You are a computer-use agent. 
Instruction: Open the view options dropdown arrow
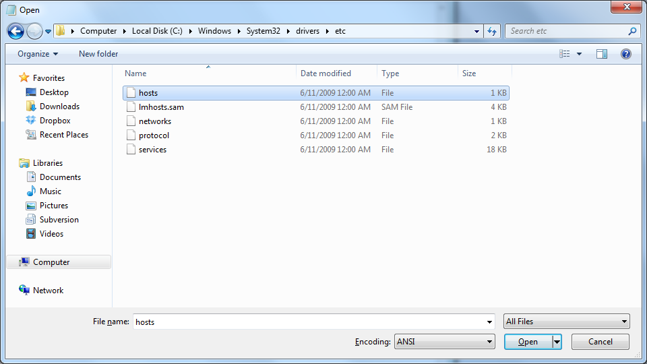579,54
